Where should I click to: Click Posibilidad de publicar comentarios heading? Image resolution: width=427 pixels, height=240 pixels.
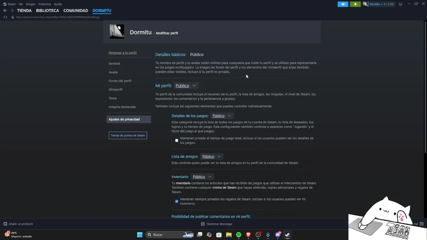(x=211, y=216)
